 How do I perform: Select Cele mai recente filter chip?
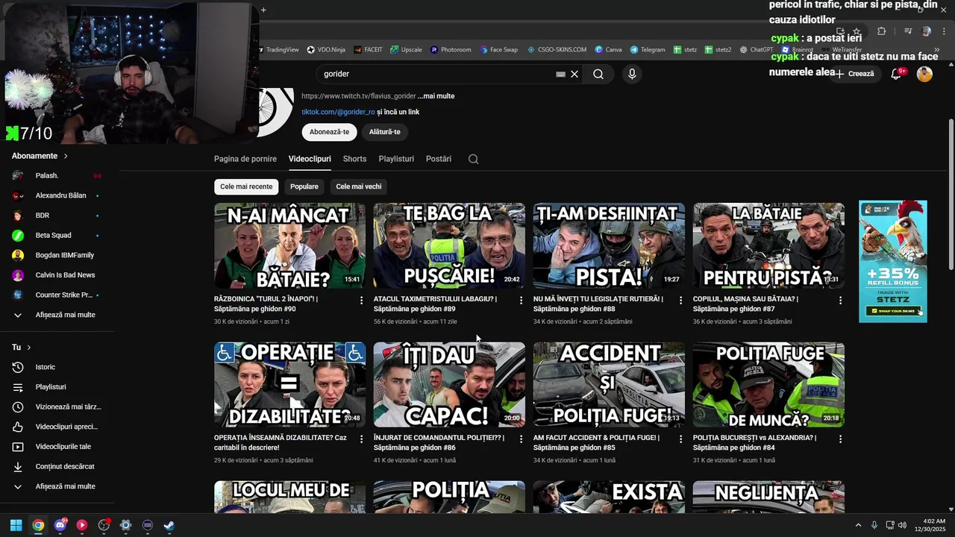point(246,186)
